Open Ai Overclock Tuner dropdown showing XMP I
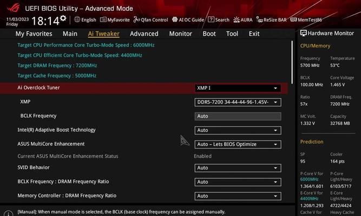 pyautogui.click(x=238, y=88)
